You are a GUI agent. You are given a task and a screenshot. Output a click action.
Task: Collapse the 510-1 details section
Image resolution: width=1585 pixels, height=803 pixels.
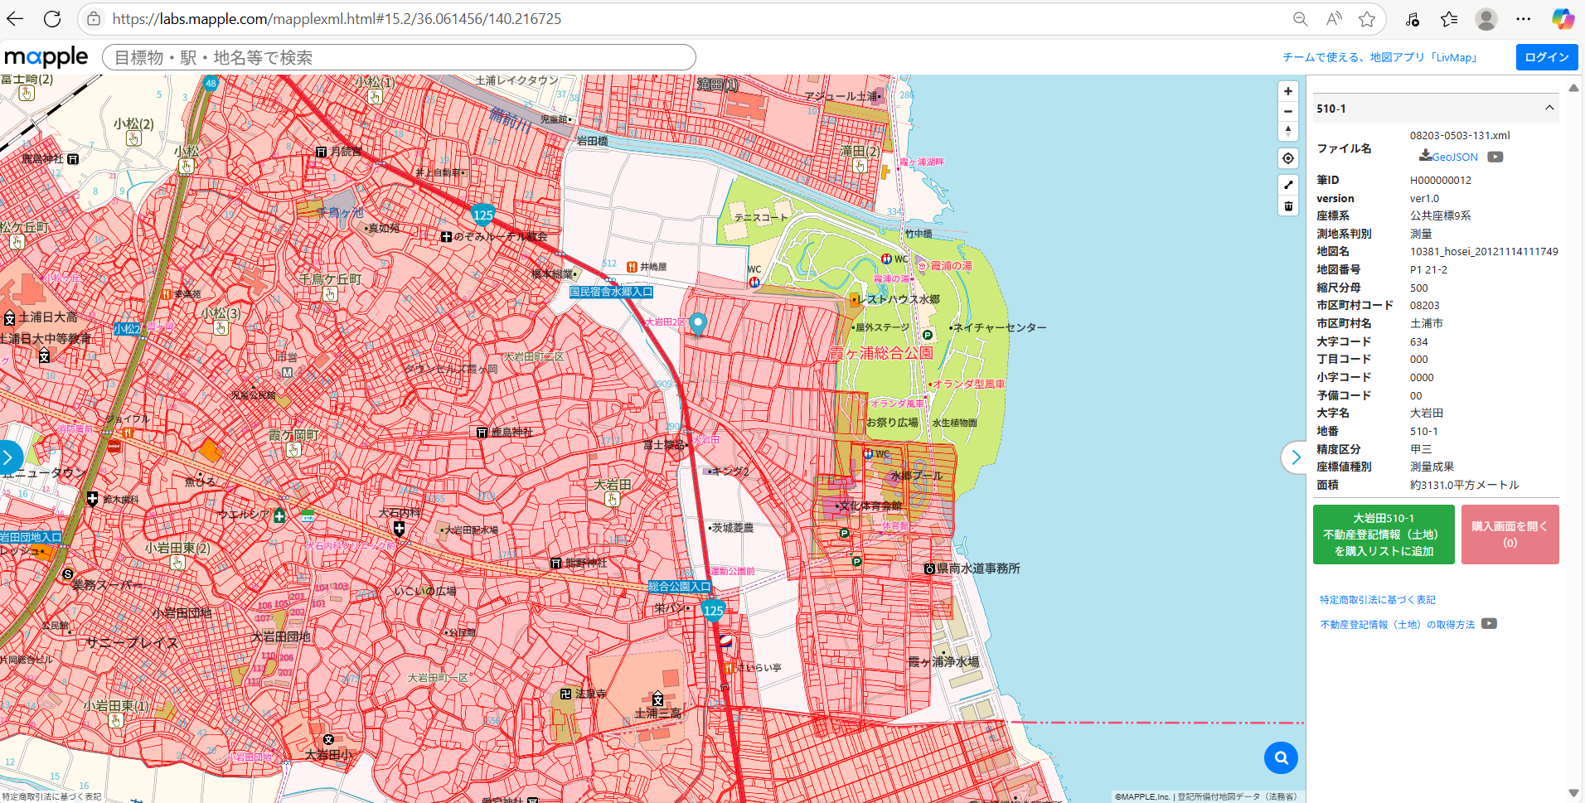point(1549,108)
